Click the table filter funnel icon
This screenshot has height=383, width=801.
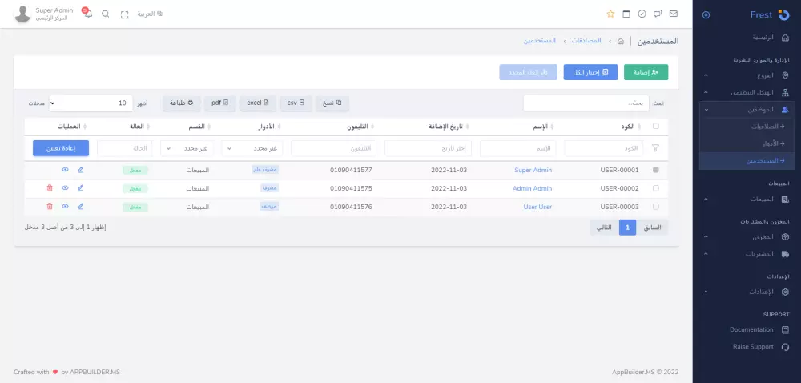(655, 148)
